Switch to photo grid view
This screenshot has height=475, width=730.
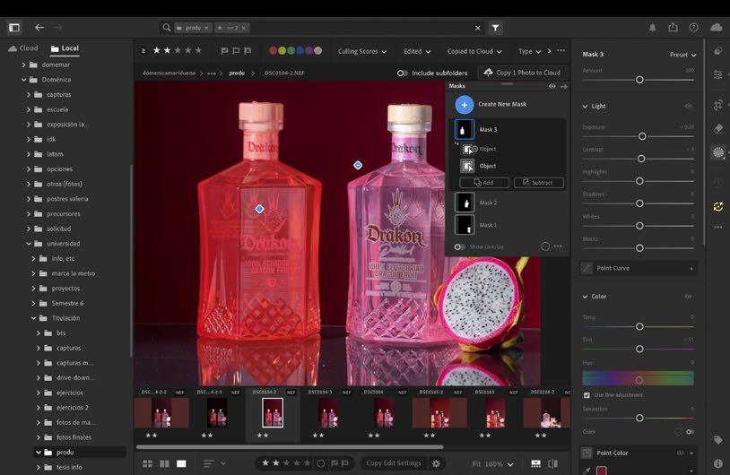148,463
